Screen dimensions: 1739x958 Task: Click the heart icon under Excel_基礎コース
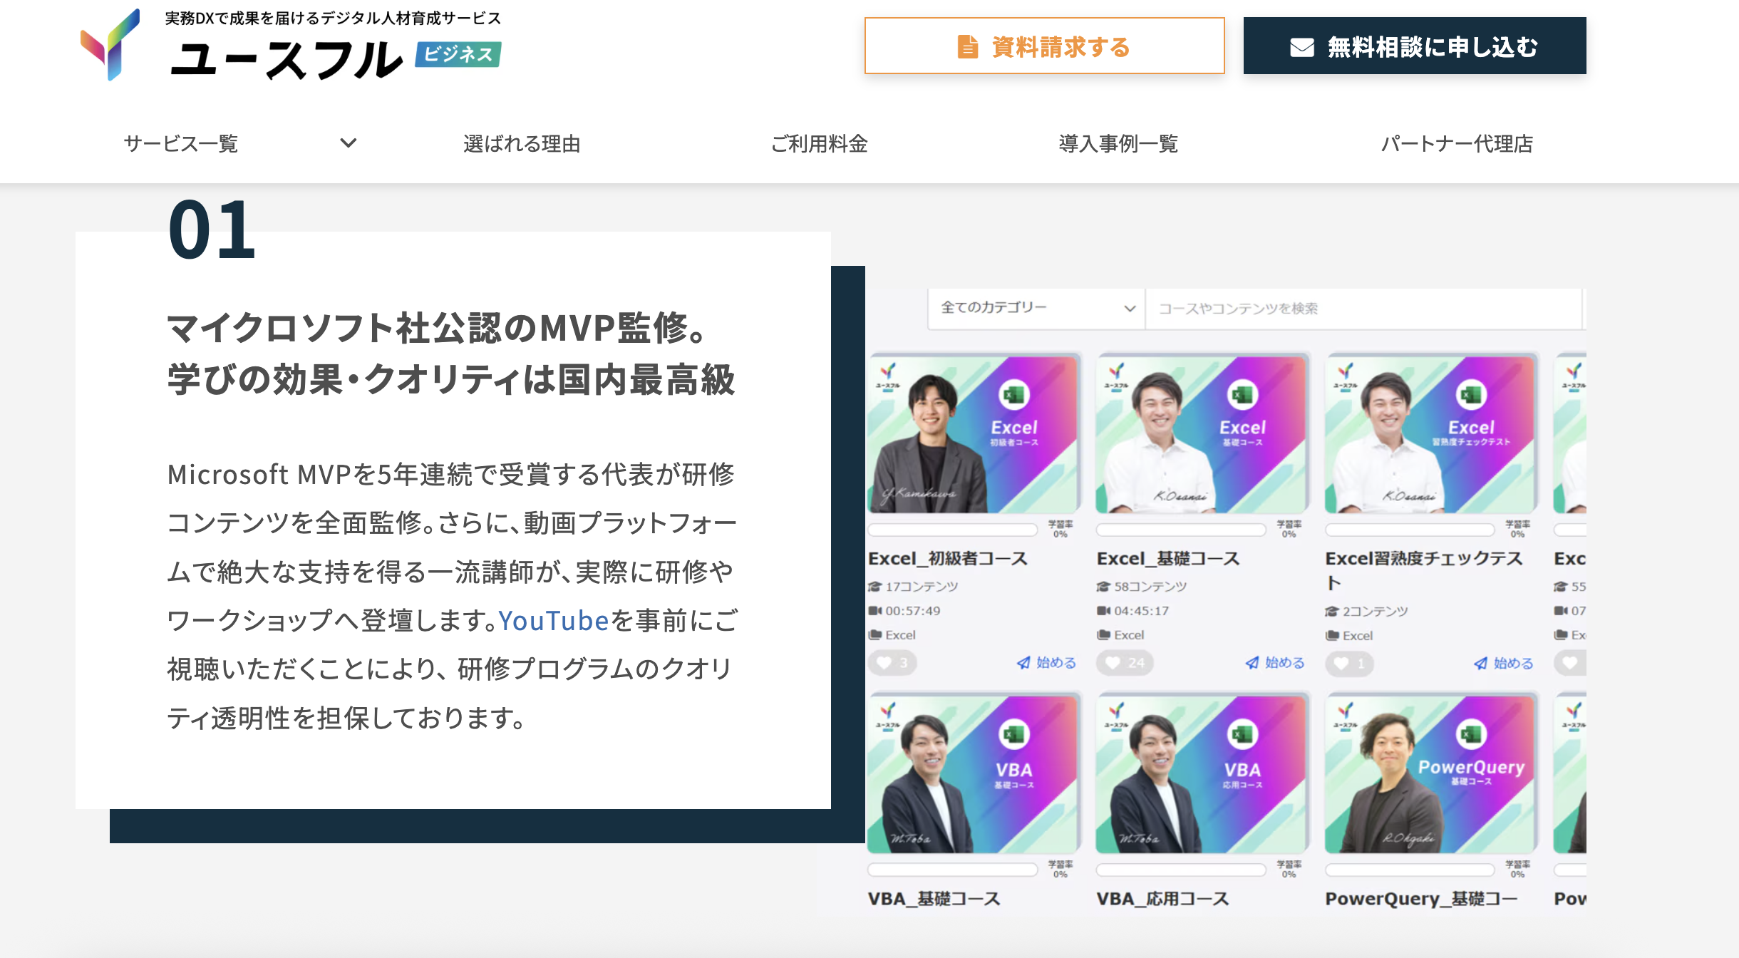(x=1113, y=663)
